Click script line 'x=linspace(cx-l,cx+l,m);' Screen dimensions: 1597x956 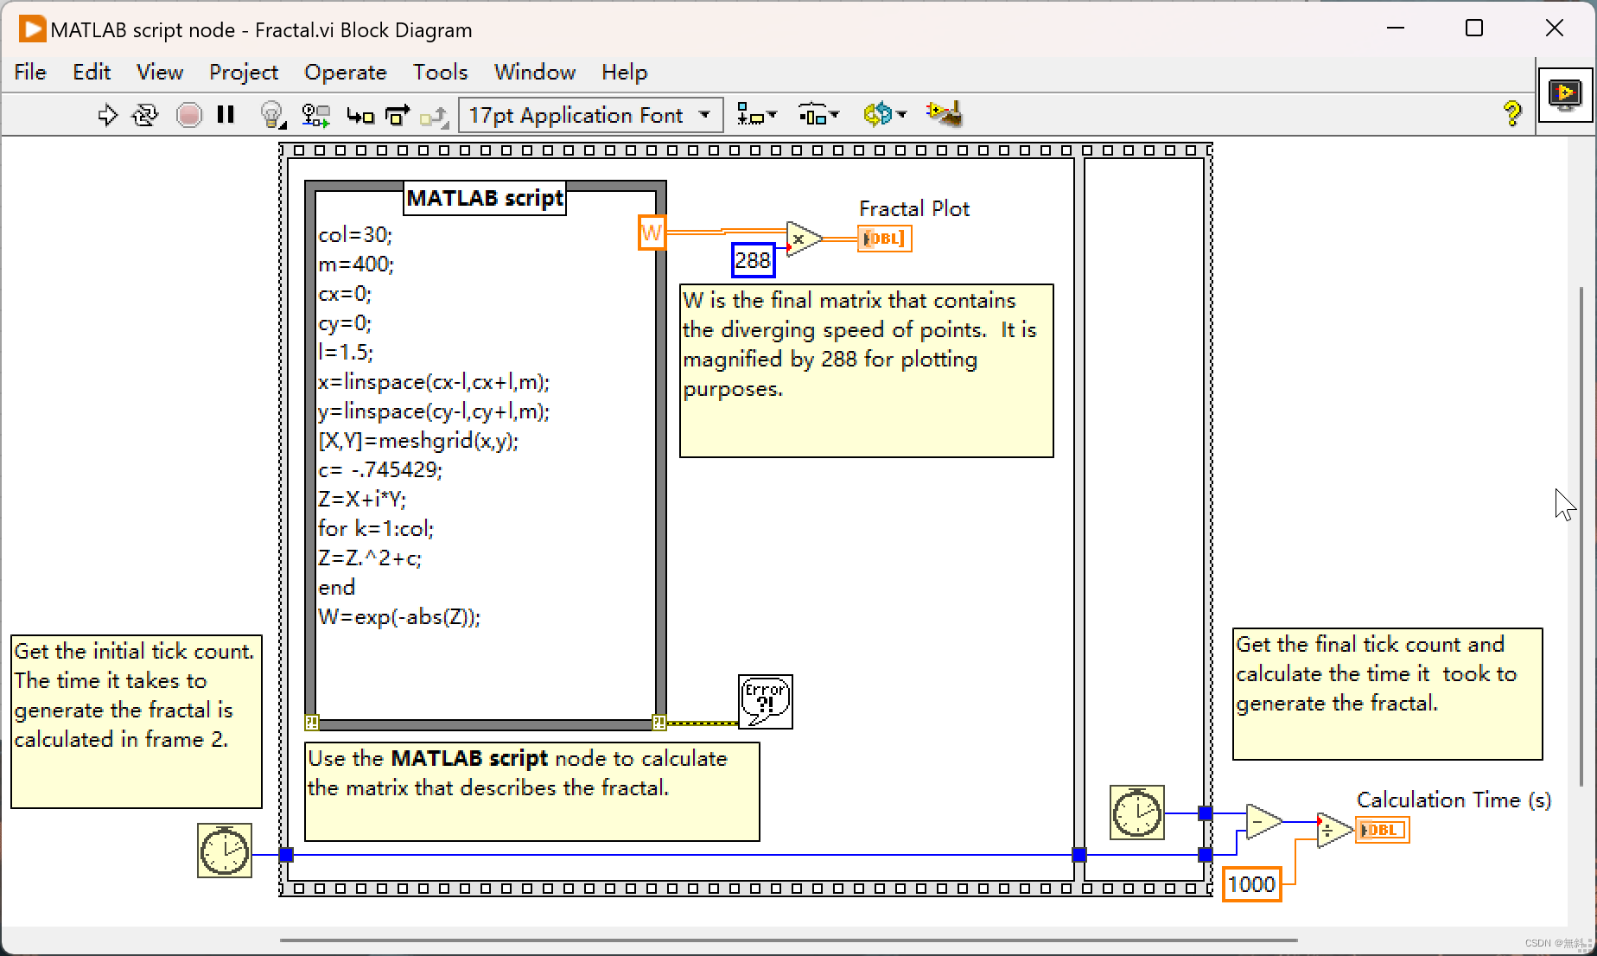coord(434,382)
